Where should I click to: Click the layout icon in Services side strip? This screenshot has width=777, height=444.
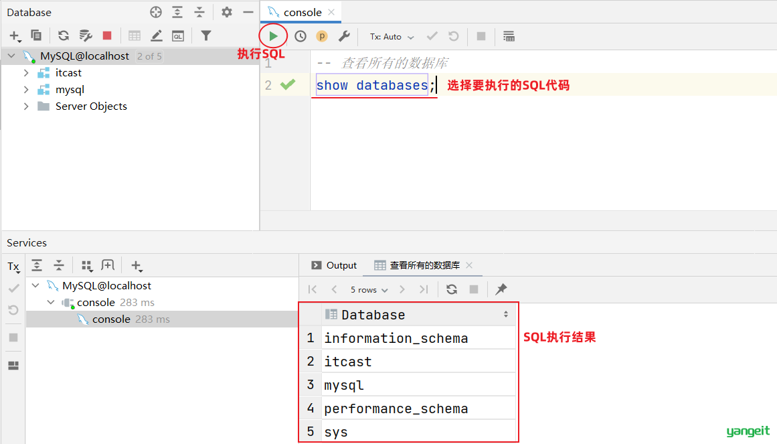pos(13,366)
